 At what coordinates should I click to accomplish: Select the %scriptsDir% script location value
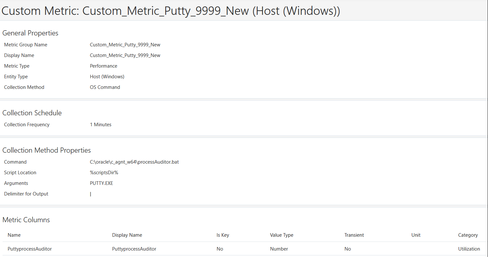(104, 173)
